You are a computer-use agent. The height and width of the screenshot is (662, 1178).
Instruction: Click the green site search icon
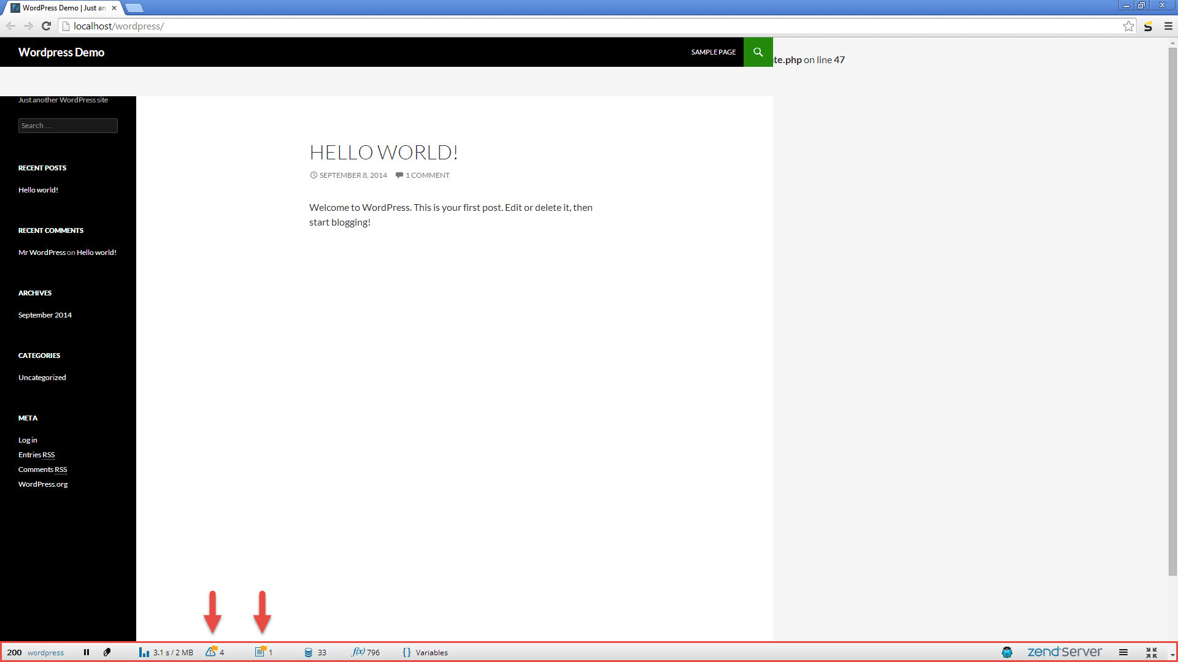(x=758, y=52)
